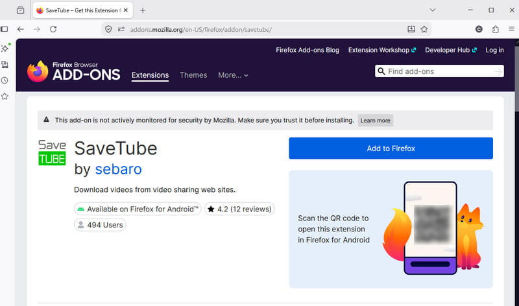Go forward to the next page

point(37,29)
